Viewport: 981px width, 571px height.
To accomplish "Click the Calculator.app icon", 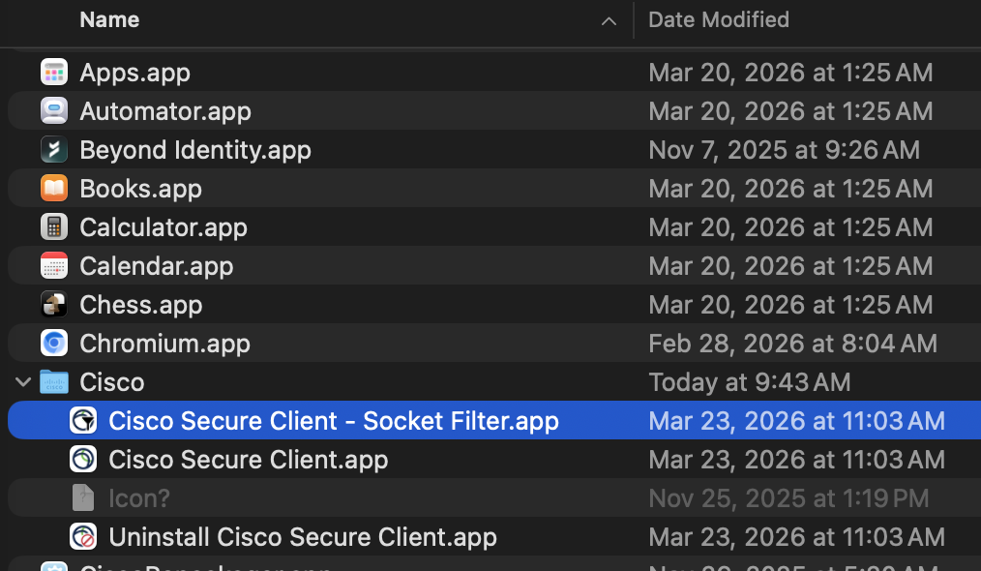I will tap(54, 226).
